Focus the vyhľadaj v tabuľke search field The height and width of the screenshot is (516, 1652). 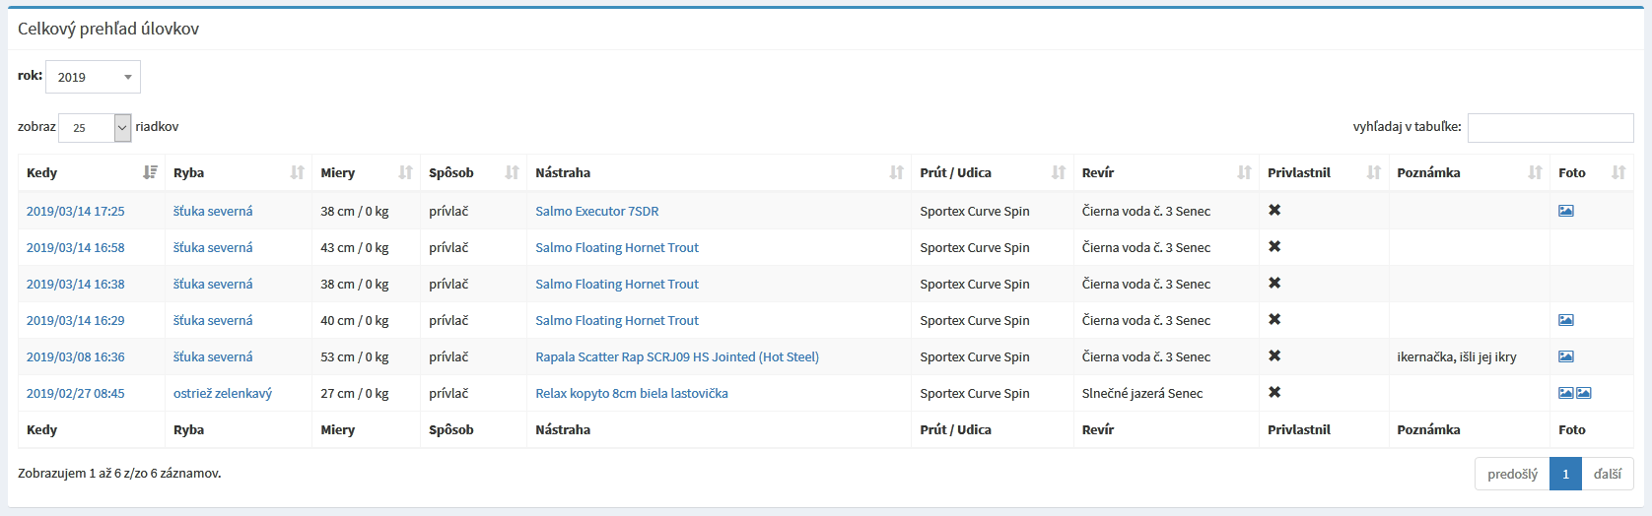[x=1550, y=127]
